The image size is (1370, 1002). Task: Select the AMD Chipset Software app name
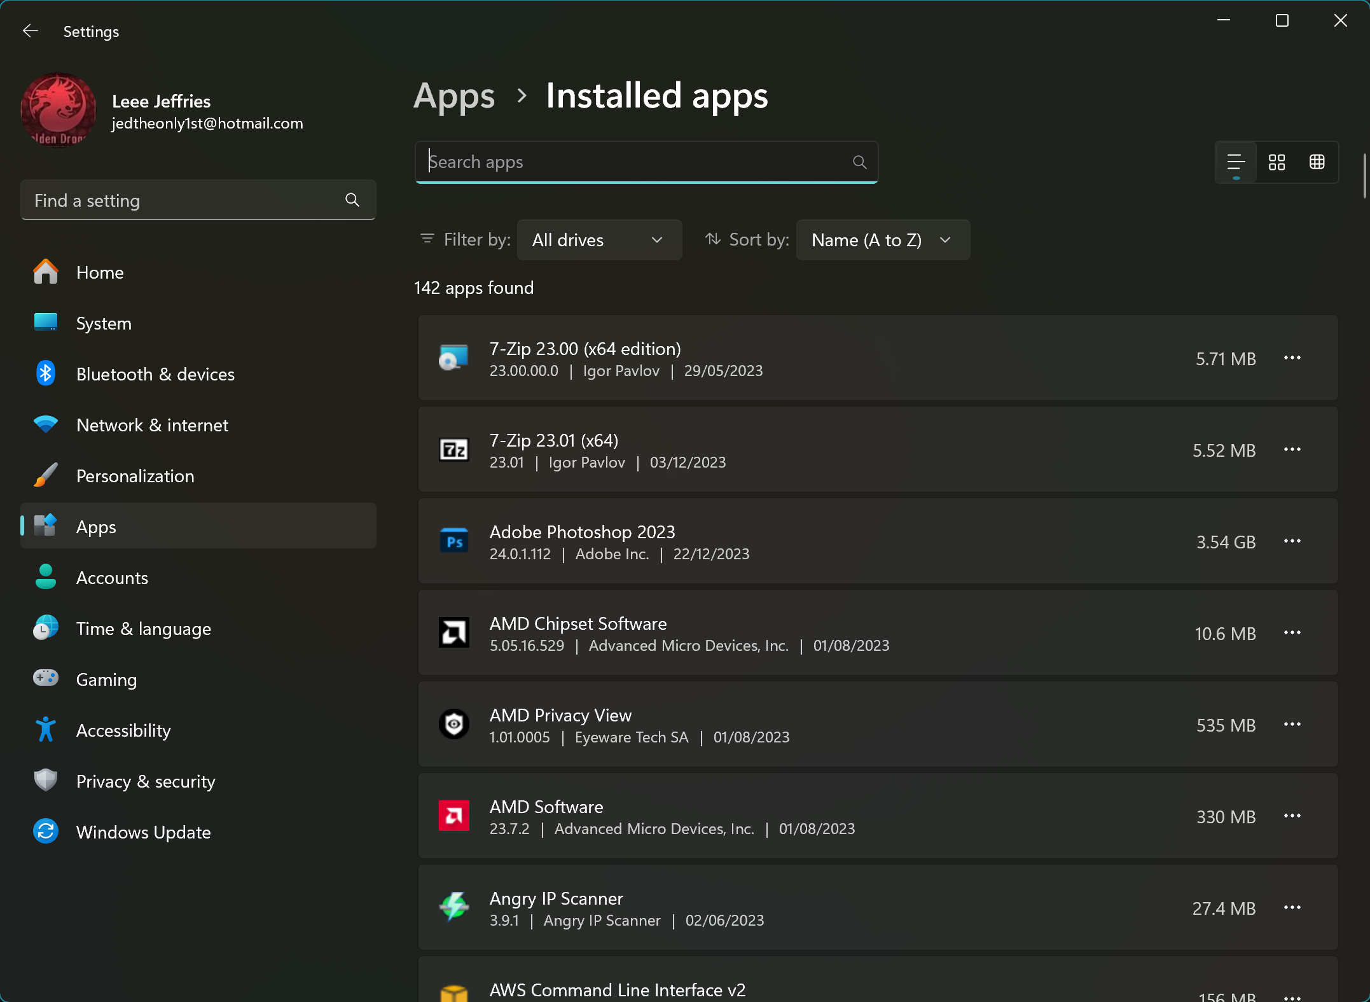pos(578,623)
